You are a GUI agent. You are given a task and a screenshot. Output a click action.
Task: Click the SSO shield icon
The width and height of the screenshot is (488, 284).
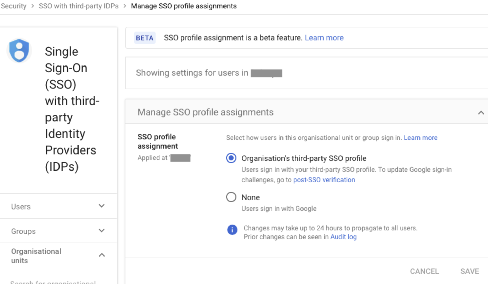pyautogui.click(x=19, y=51)
